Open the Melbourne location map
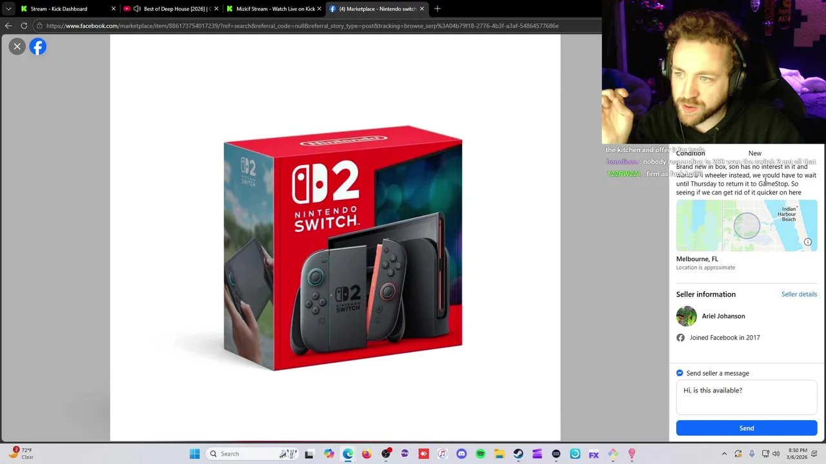This screenshot has height=464, width=826. (747, 226)
